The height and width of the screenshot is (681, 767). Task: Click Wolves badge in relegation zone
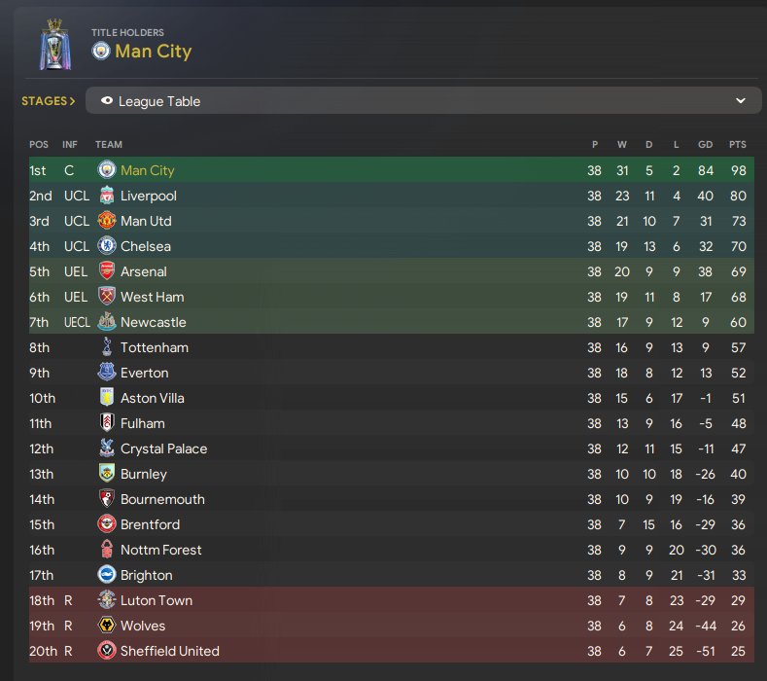[x=107, y=626]
